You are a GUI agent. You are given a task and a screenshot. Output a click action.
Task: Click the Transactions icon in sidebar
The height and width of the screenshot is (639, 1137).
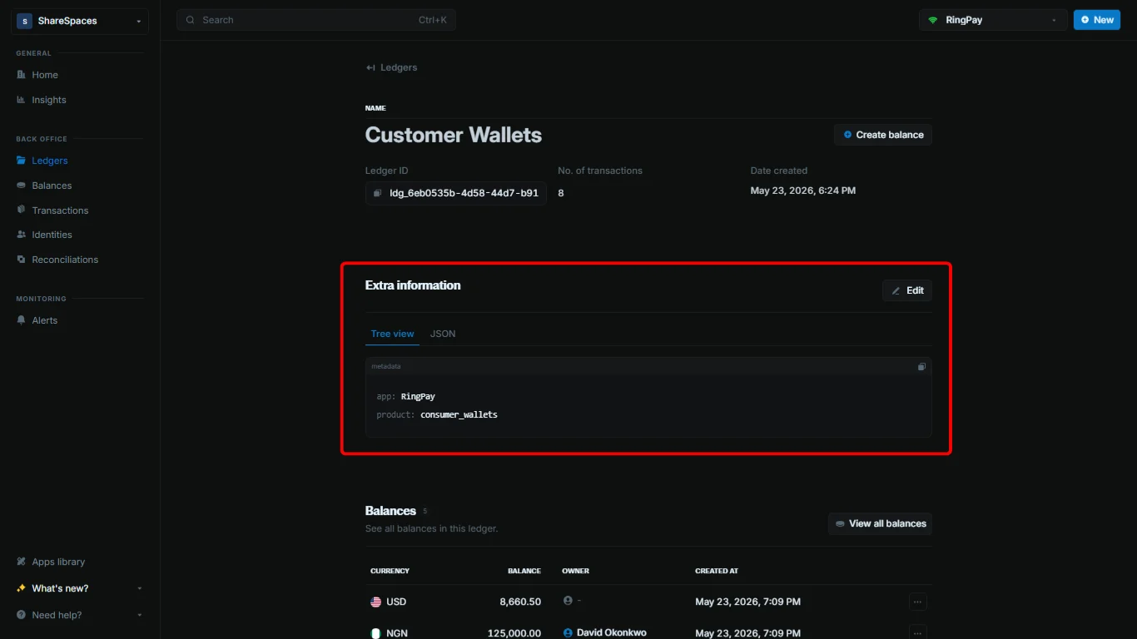tap(22, 210)
